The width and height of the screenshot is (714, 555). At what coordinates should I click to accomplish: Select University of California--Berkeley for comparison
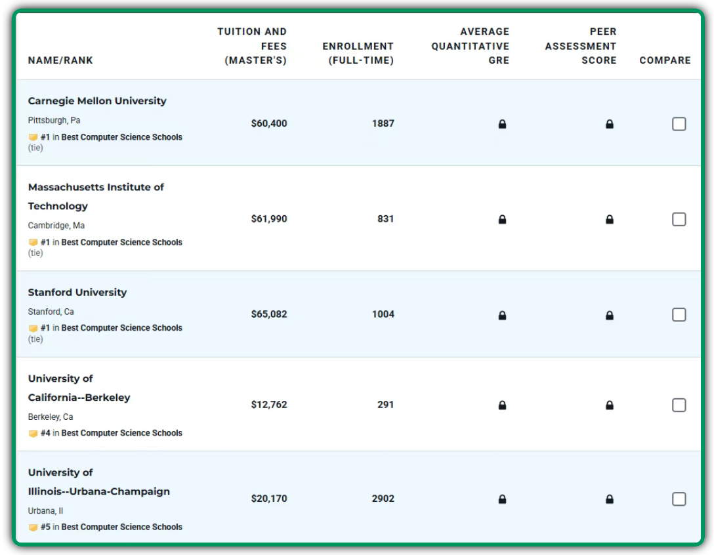click(679, 405)
